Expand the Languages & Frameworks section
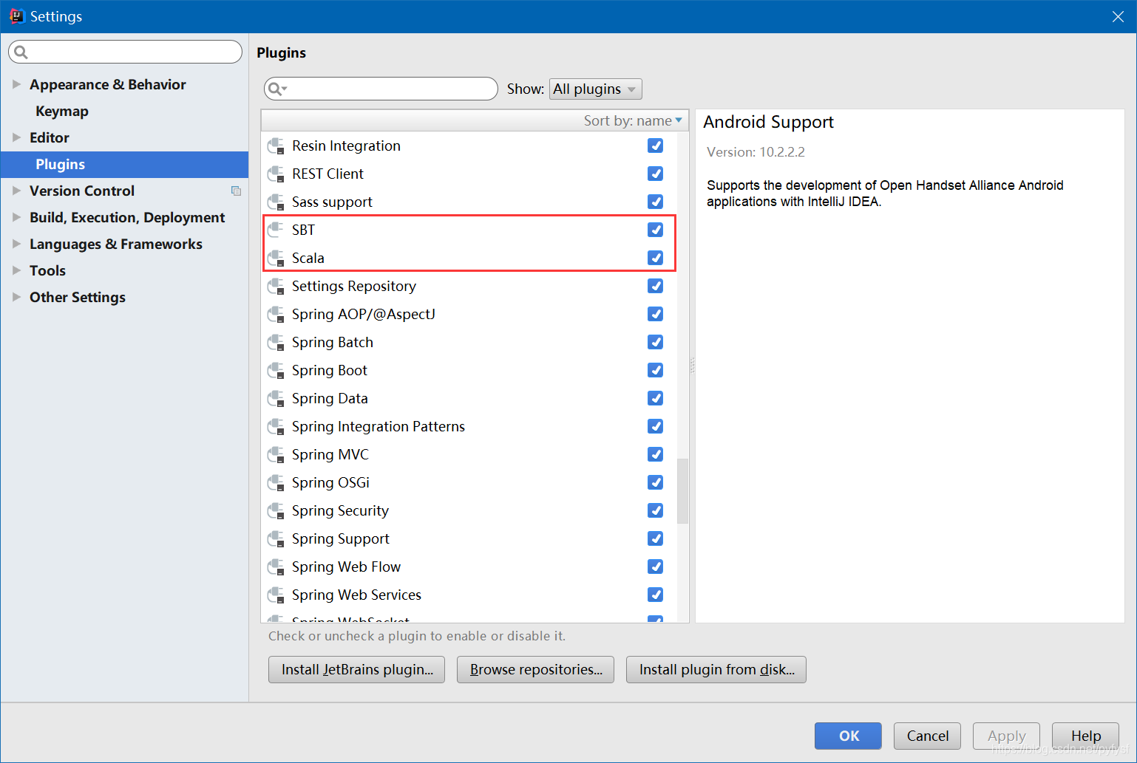 click(16, 244)
